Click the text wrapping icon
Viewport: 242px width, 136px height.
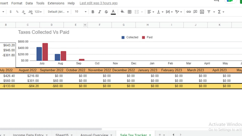(168, 12)
